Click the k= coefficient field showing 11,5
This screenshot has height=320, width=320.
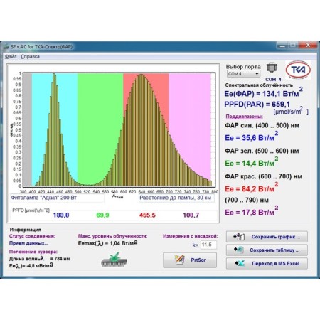coord(208,245)
